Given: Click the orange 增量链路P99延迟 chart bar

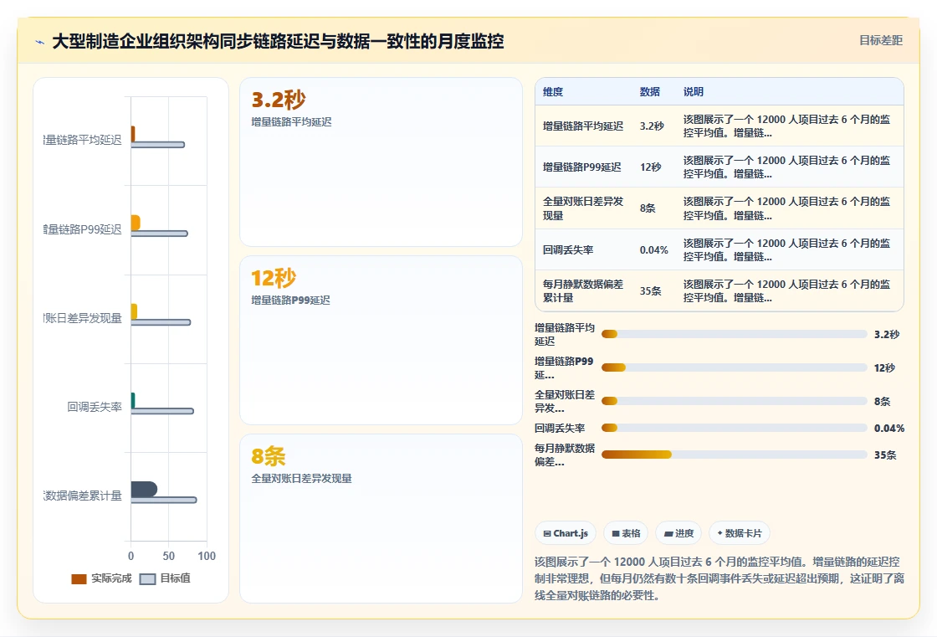Looking at the screenshot, I should click(x=136, y=223).
